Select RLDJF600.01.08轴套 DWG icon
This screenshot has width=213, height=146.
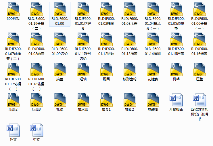(37, 39)
